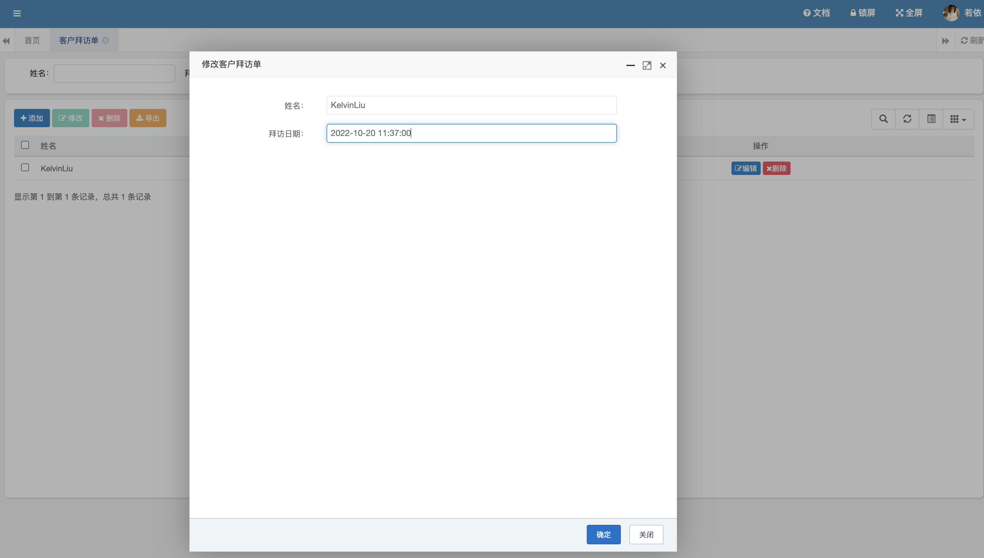
Task: Click the 姓名 input in dialog
Action: [x=471, y=105]
